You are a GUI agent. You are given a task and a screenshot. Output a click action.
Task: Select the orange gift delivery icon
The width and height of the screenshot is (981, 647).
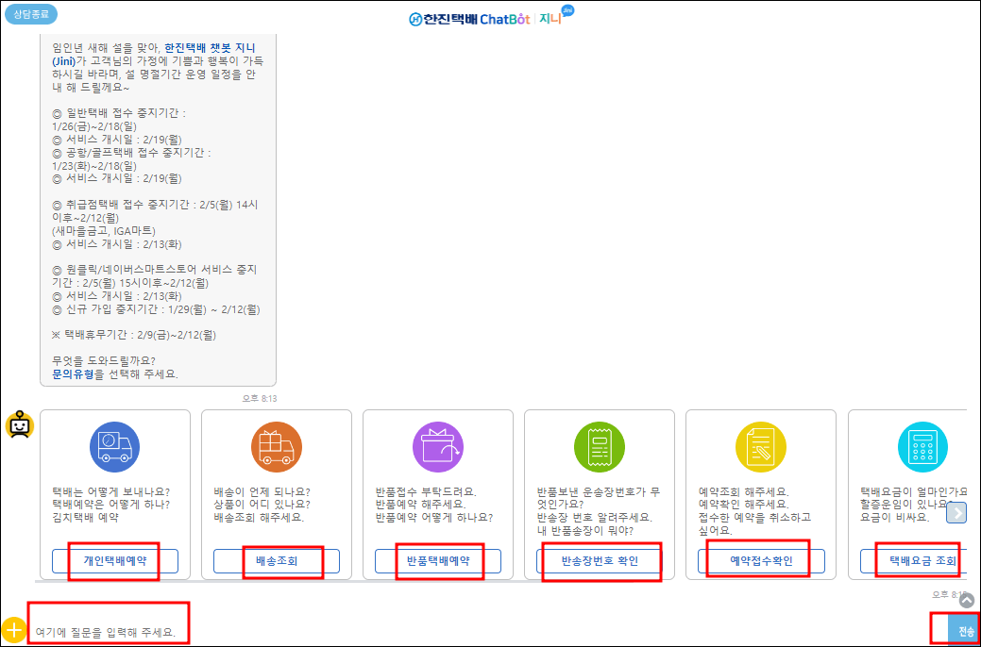(x=277, y=448)
